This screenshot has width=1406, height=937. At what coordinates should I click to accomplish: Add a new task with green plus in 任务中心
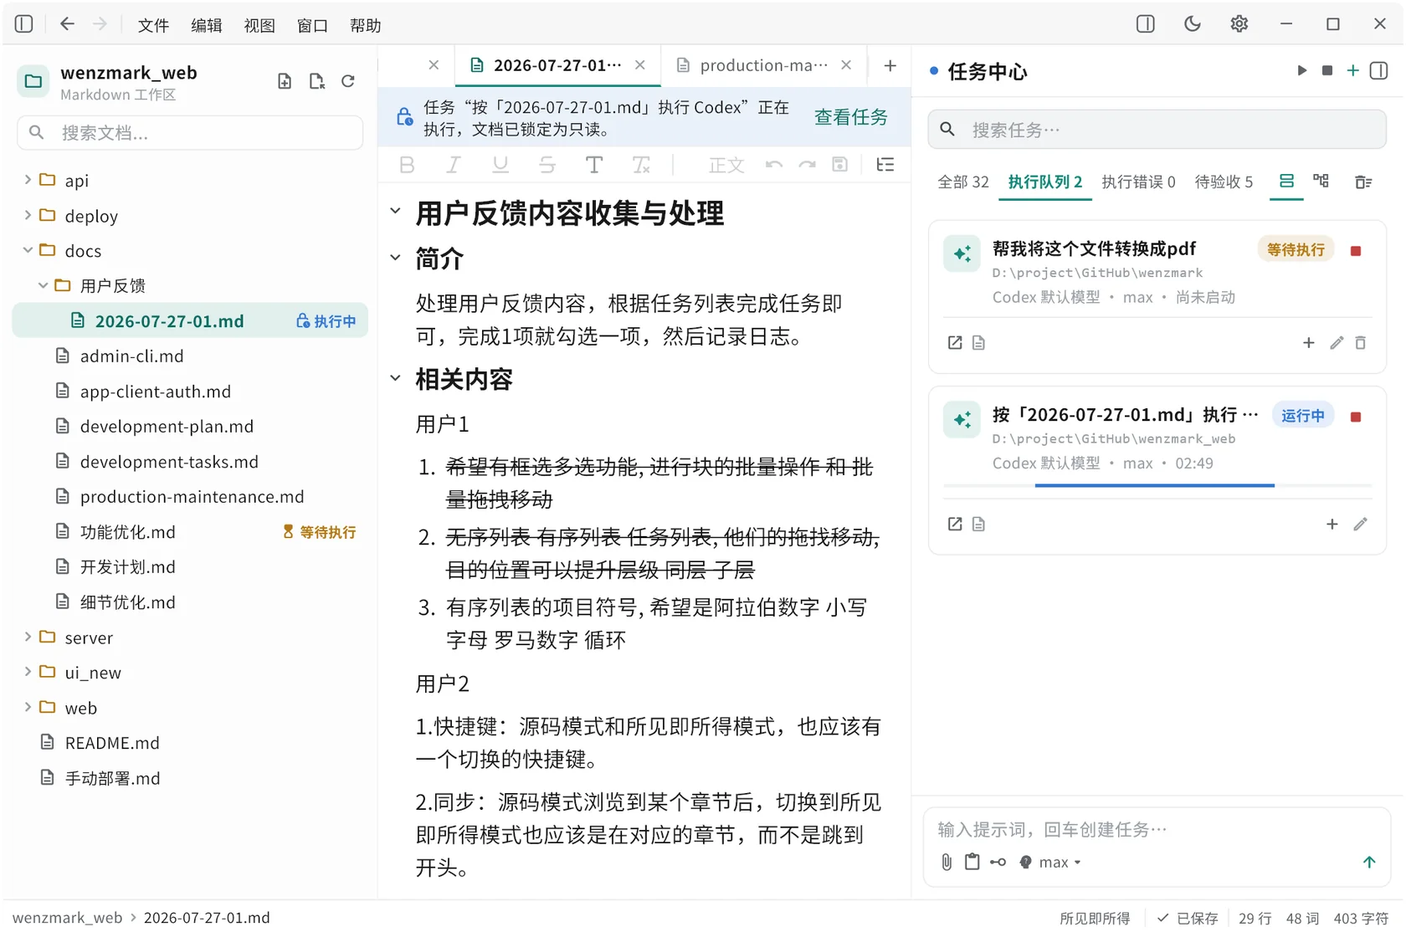[x=1352, y=71]
